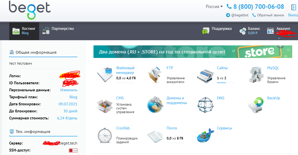The image size is (298, 155).
Task: Click the Партнерство chart and coins icon
Action: (x=46, y=30)
